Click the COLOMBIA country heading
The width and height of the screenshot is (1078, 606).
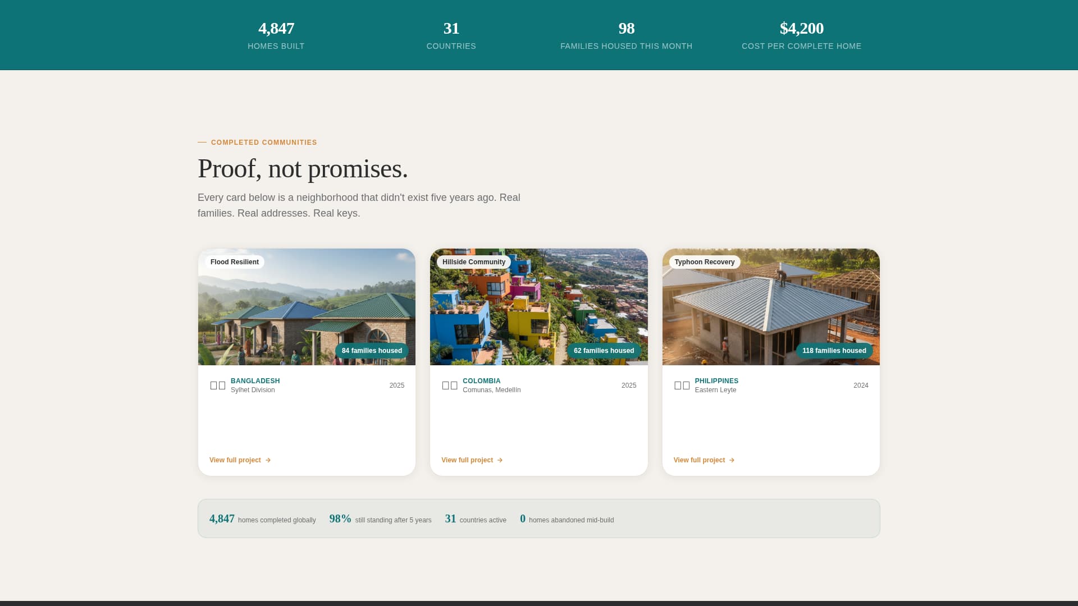[481, 380]
